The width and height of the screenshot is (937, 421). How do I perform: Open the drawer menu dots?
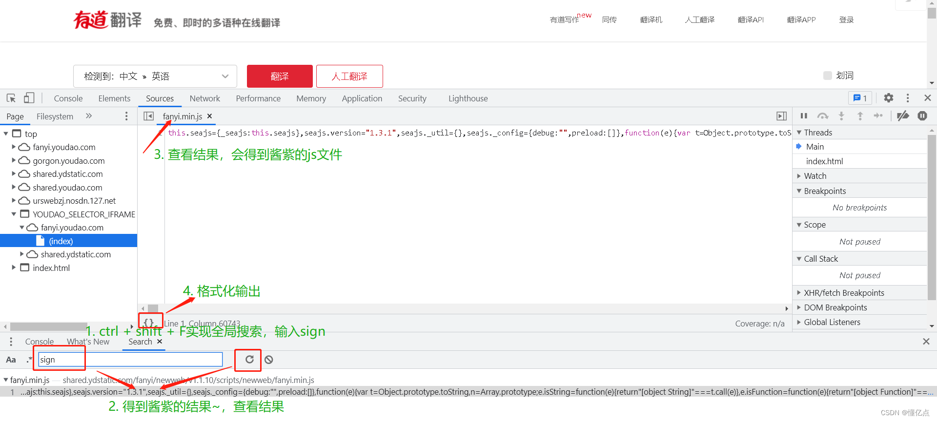click(x=11, y=342)
